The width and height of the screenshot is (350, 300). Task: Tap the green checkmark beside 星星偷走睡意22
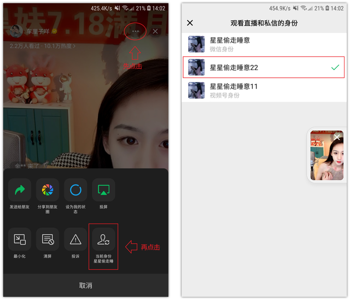click(335, 67)
